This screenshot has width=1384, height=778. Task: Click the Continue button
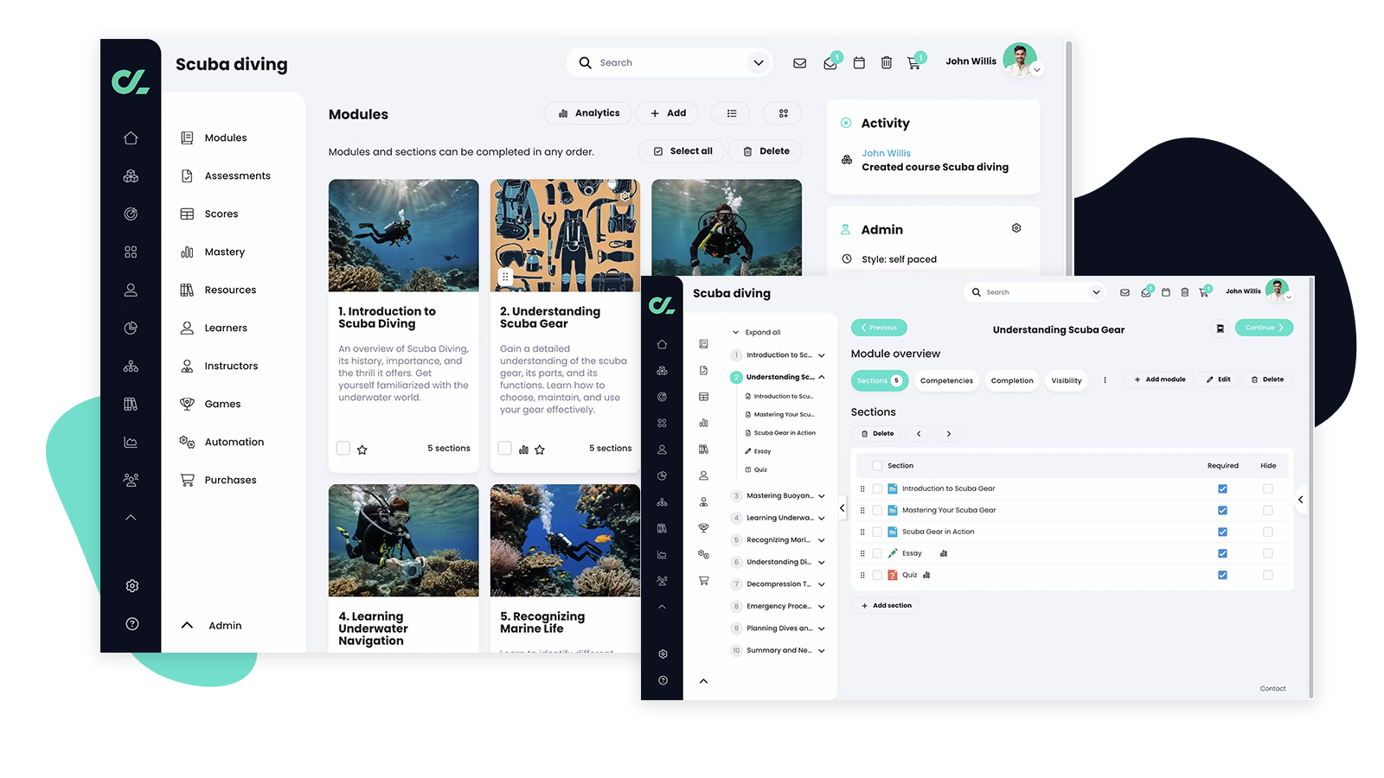pyautogui.click(x=1264, y=328)
